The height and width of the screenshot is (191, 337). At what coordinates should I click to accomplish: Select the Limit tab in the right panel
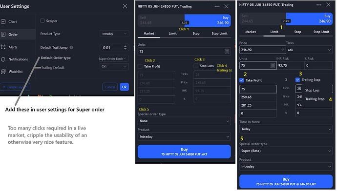point(274,32)
